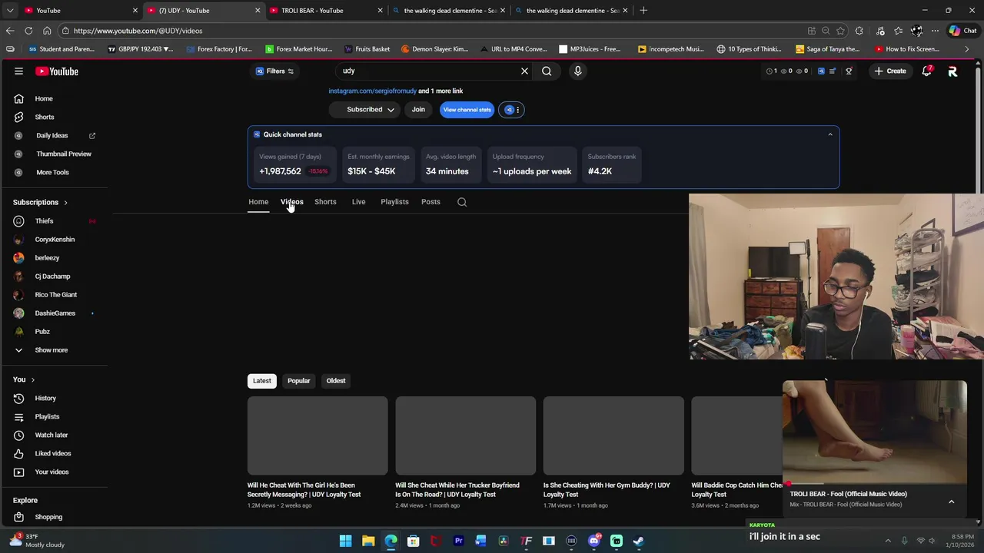Click the Create button
984x553 pixels.
(x=890, y=71)
